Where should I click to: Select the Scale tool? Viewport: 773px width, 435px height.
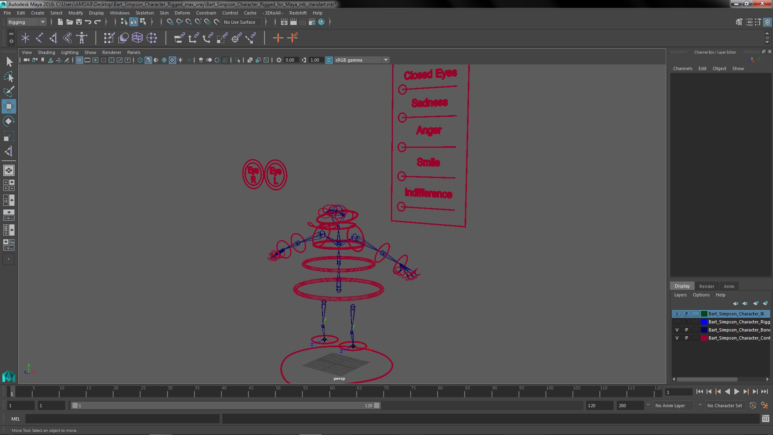pos(8,136)
